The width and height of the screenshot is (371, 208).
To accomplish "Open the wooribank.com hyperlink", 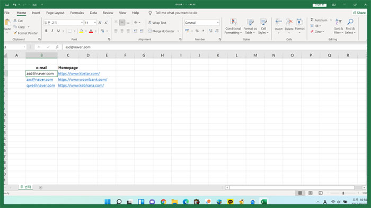I will [x=83, y=79].
